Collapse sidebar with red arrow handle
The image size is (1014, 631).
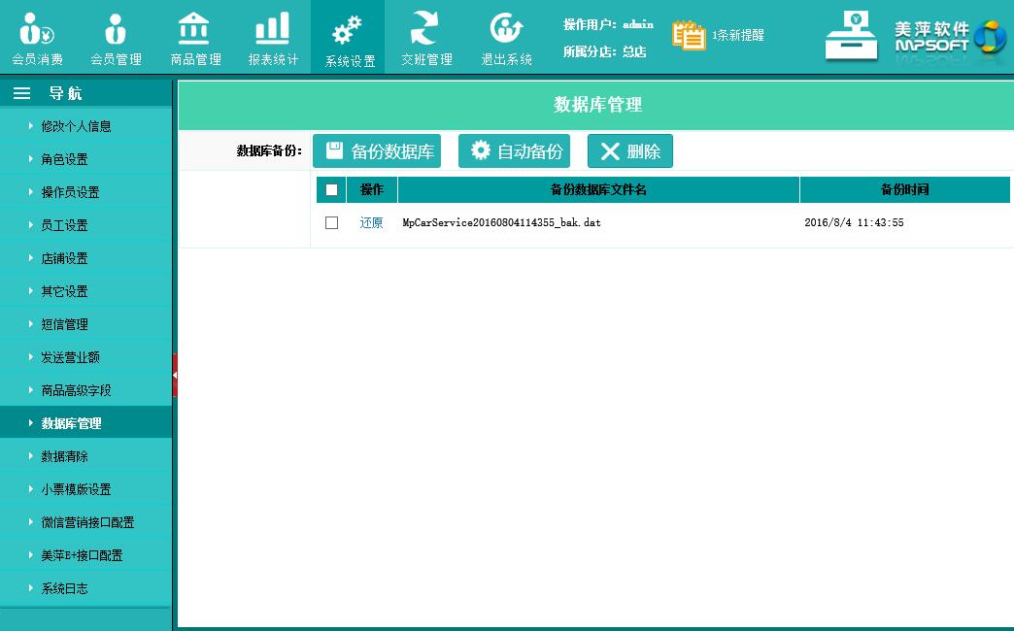(x=175, y=375)
